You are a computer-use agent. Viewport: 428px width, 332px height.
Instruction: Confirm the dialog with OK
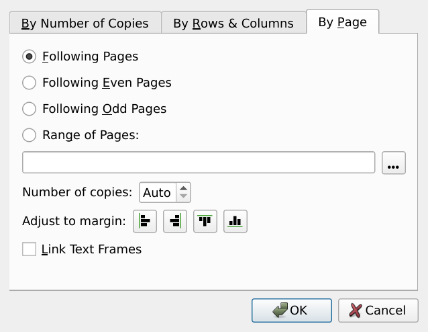(291, 310)
